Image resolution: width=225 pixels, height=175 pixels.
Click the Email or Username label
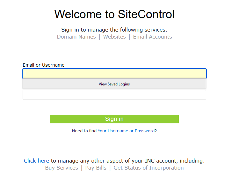tap(43, 65)
